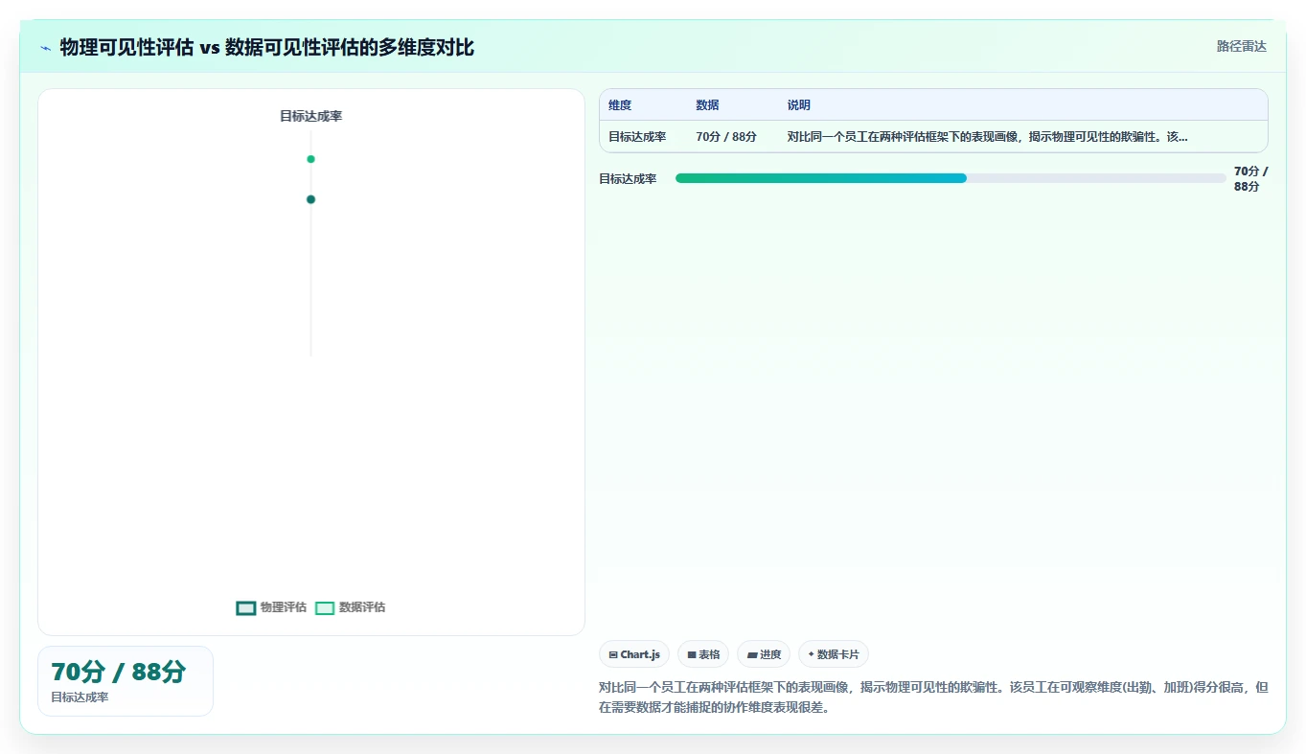Click the 目标达成率 progress bar label
Viewport: 1306px width, 754px height.
tap(628, 178)
